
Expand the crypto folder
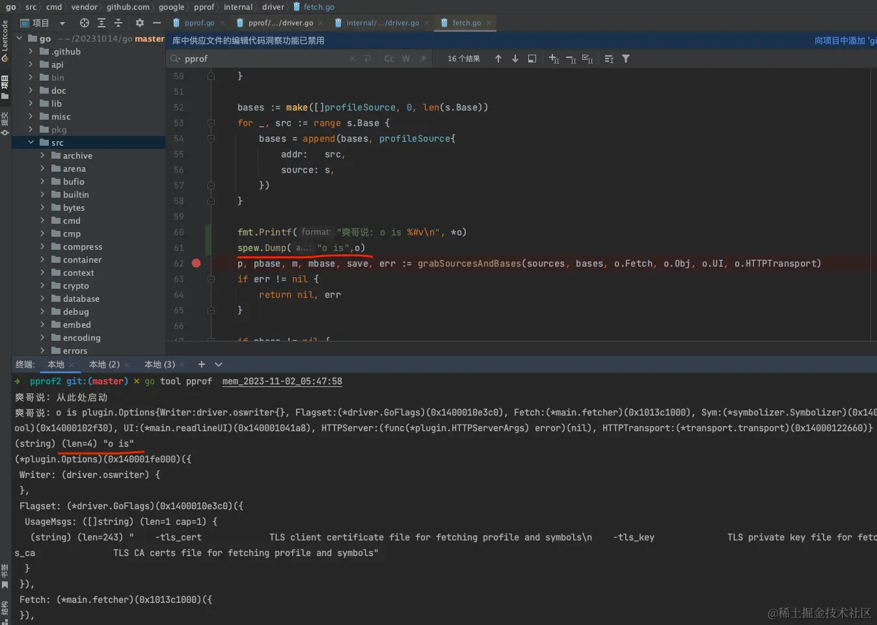pos(42,286)
